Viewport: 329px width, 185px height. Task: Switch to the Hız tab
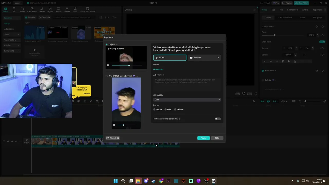pyautogui.click(x=281, y=10)
